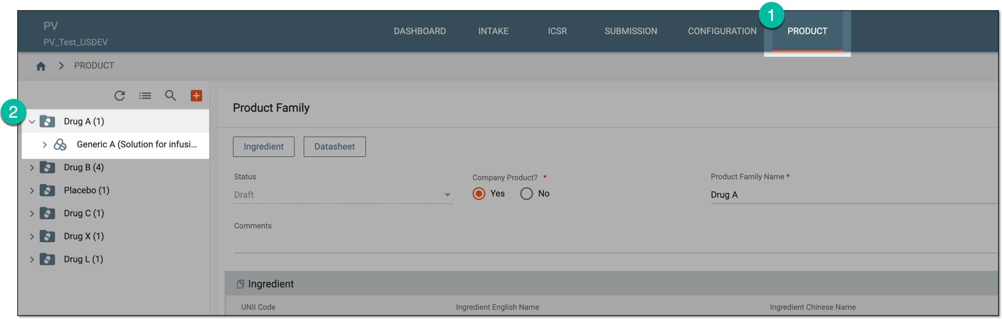Viewport: 1002px width, 319px height.
Task: Collapse the Drug A family
Action: 32,122
